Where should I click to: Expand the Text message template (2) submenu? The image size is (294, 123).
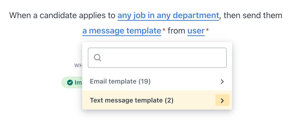point(157,100)
